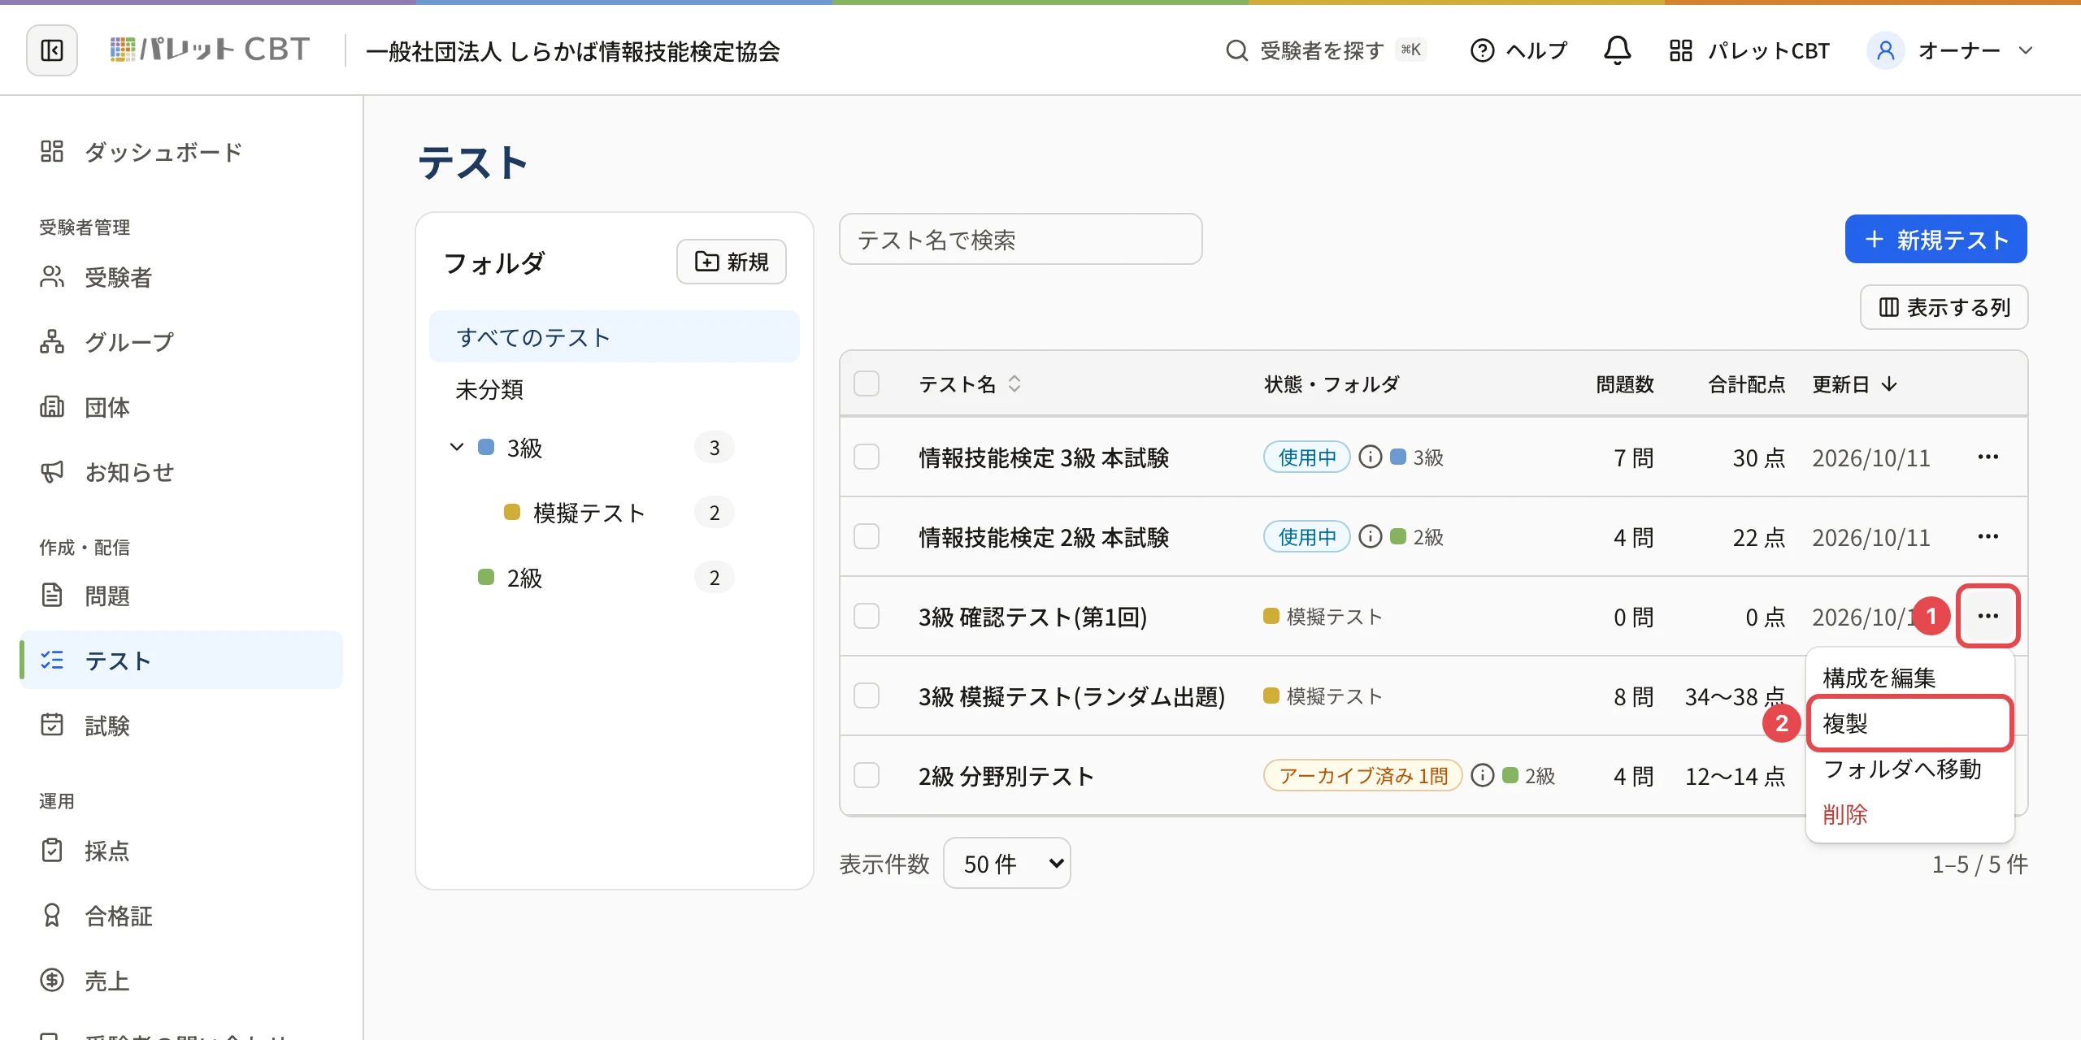Screen dimensions: 2081x1040
Task: Click the 新規 folder button
Action: tap(731, 262)
